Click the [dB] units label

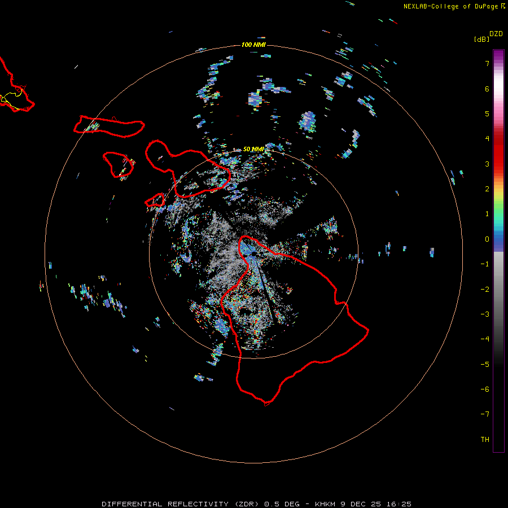(x=481, y=39)
